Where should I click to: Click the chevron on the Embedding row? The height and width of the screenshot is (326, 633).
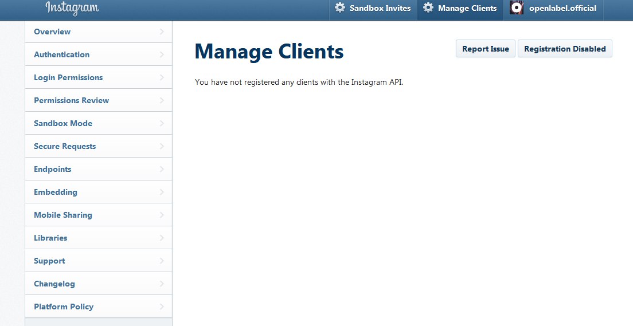click(162, 192)
